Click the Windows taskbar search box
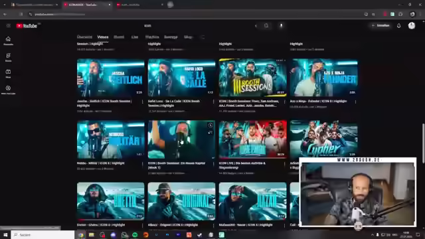 [x=42, y=234]
